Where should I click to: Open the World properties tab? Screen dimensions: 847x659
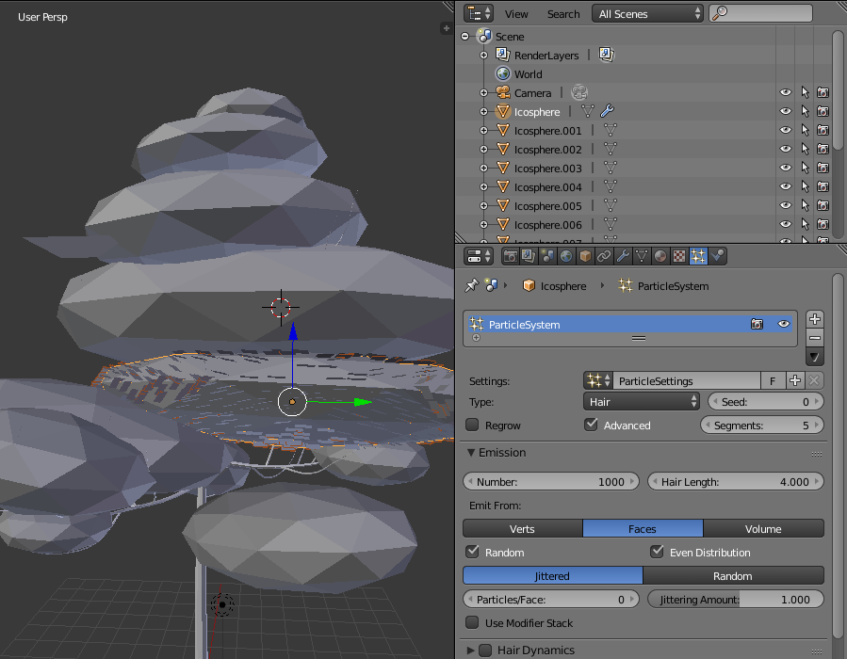566,256
